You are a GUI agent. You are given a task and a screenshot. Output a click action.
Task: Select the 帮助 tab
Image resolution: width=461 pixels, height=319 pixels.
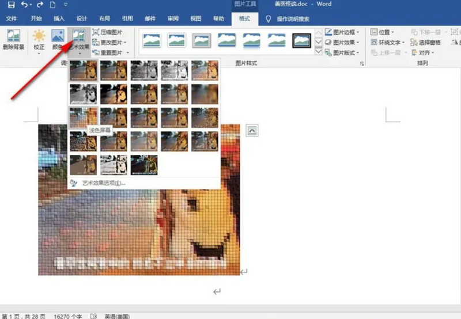tap(218, 18)
